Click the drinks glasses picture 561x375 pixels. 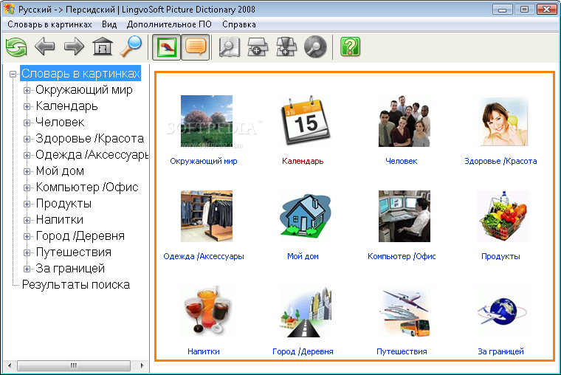coord(207,312)
